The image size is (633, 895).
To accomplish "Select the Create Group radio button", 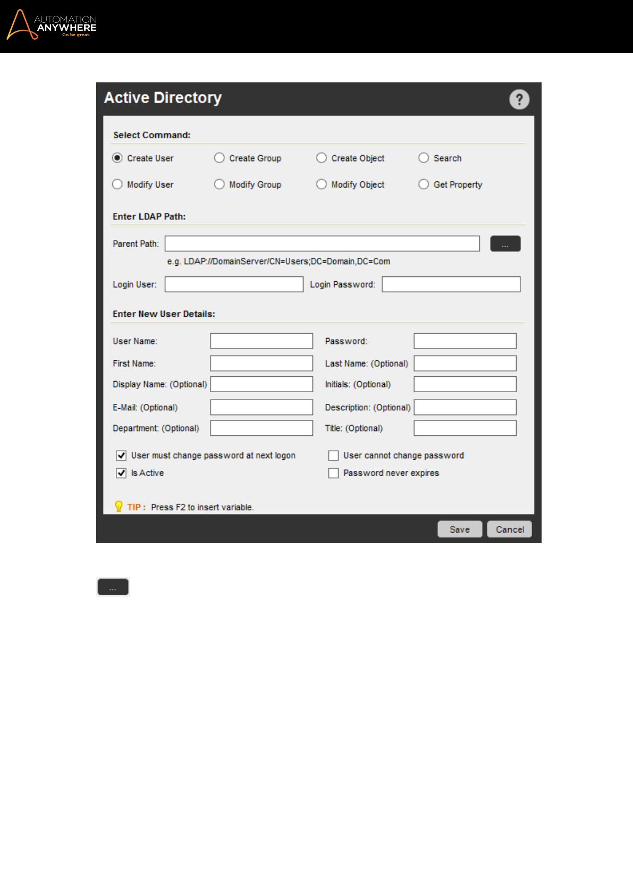I will click(x=220, y=158).
